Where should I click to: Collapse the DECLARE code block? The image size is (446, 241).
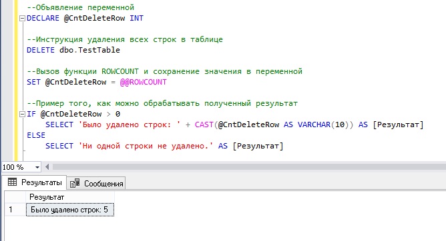[22, 19]
